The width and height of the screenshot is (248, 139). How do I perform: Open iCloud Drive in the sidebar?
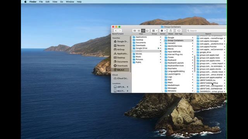click(121, 78)
